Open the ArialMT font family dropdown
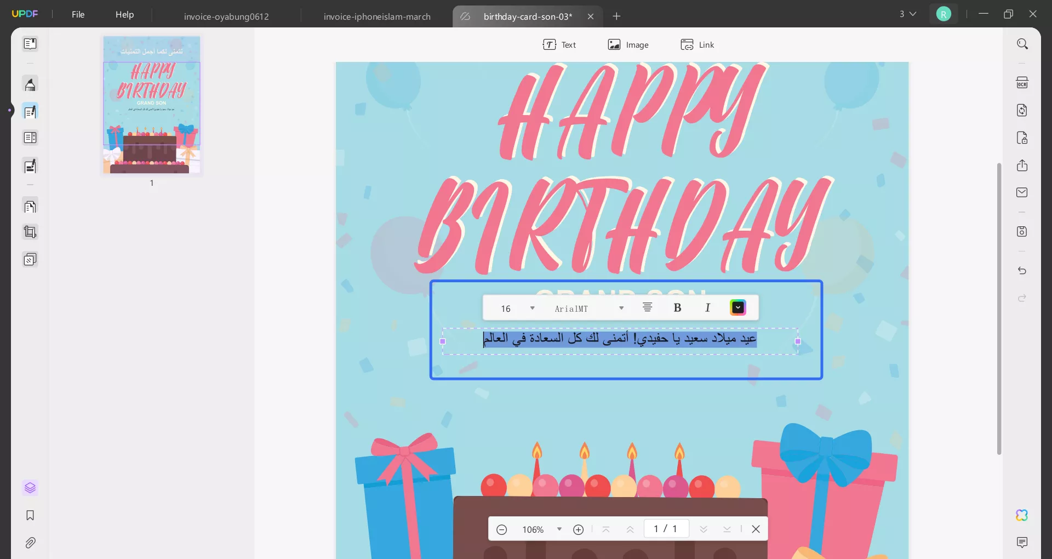 tap(622, 308)
